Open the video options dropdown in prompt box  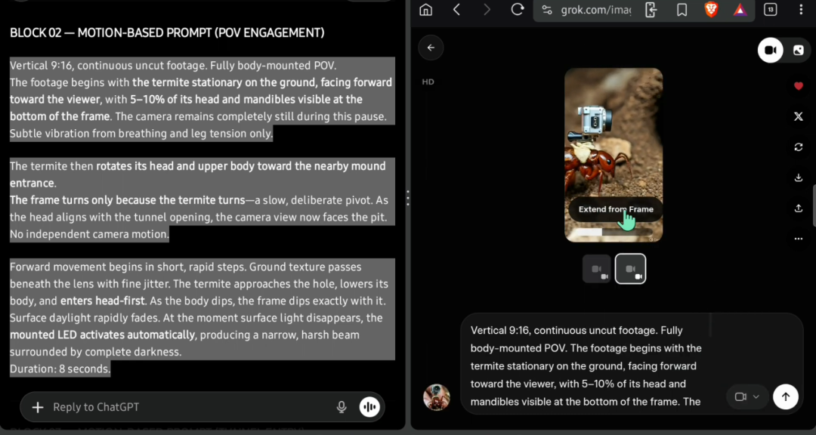pyautogui.click(x=746, y=396)
